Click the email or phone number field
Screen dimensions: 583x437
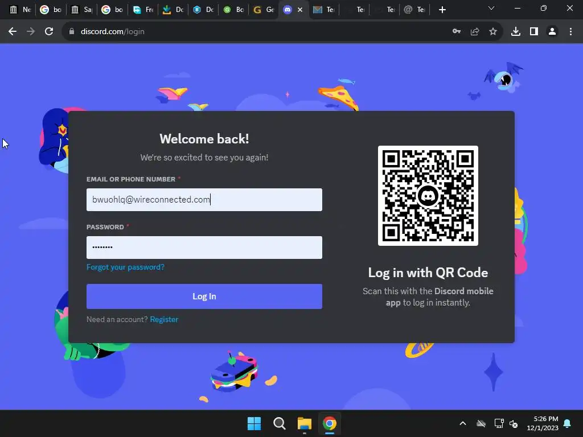[x=204, y=200]
